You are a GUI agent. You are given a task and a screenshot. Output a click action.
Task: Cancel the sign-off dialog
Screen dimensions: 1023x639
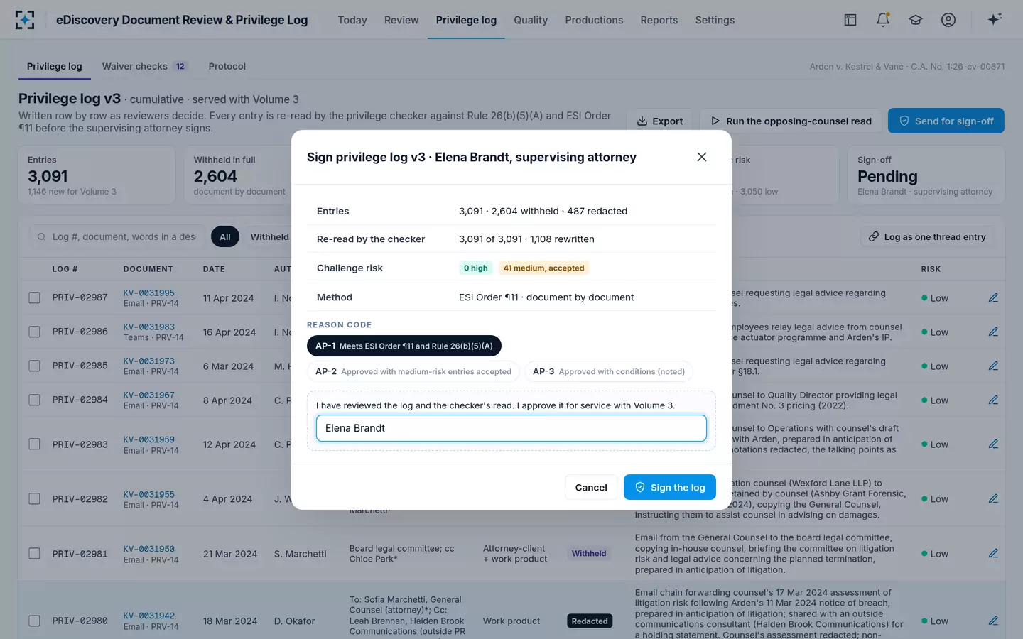(x=591, y=487)
